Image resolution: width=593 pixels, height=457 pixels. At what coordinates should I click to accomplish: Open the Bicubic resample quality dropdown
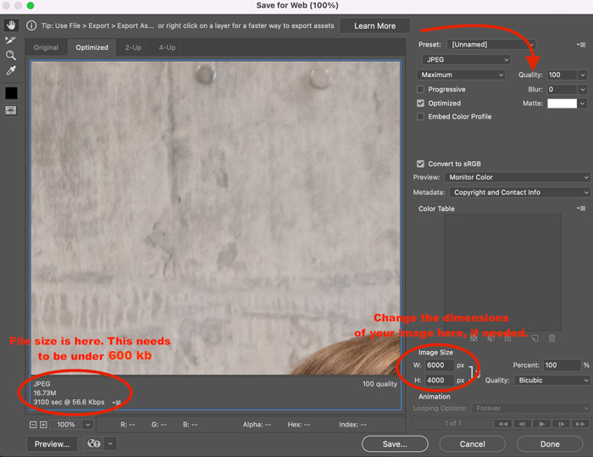tap(552, 380)
